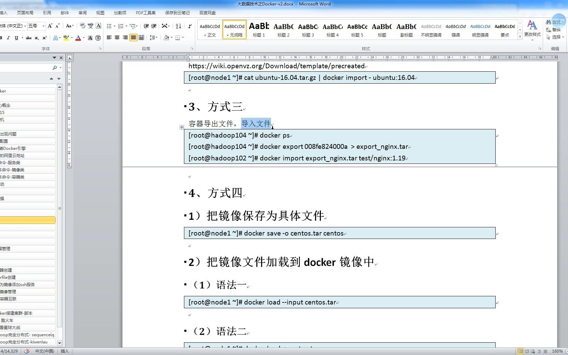Screen dimensions: 568x355
Task: Open the 审阅 ribbon tab
Action: (82, 13)
